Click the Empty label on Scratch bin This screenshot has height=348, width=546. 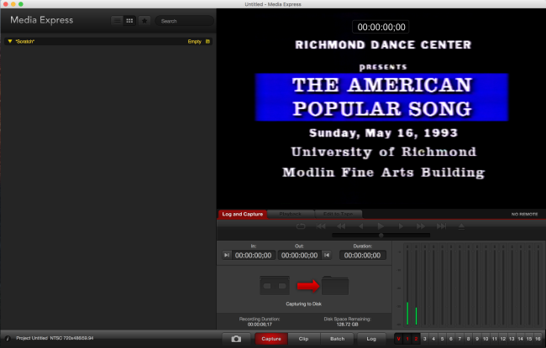[195, 41]
